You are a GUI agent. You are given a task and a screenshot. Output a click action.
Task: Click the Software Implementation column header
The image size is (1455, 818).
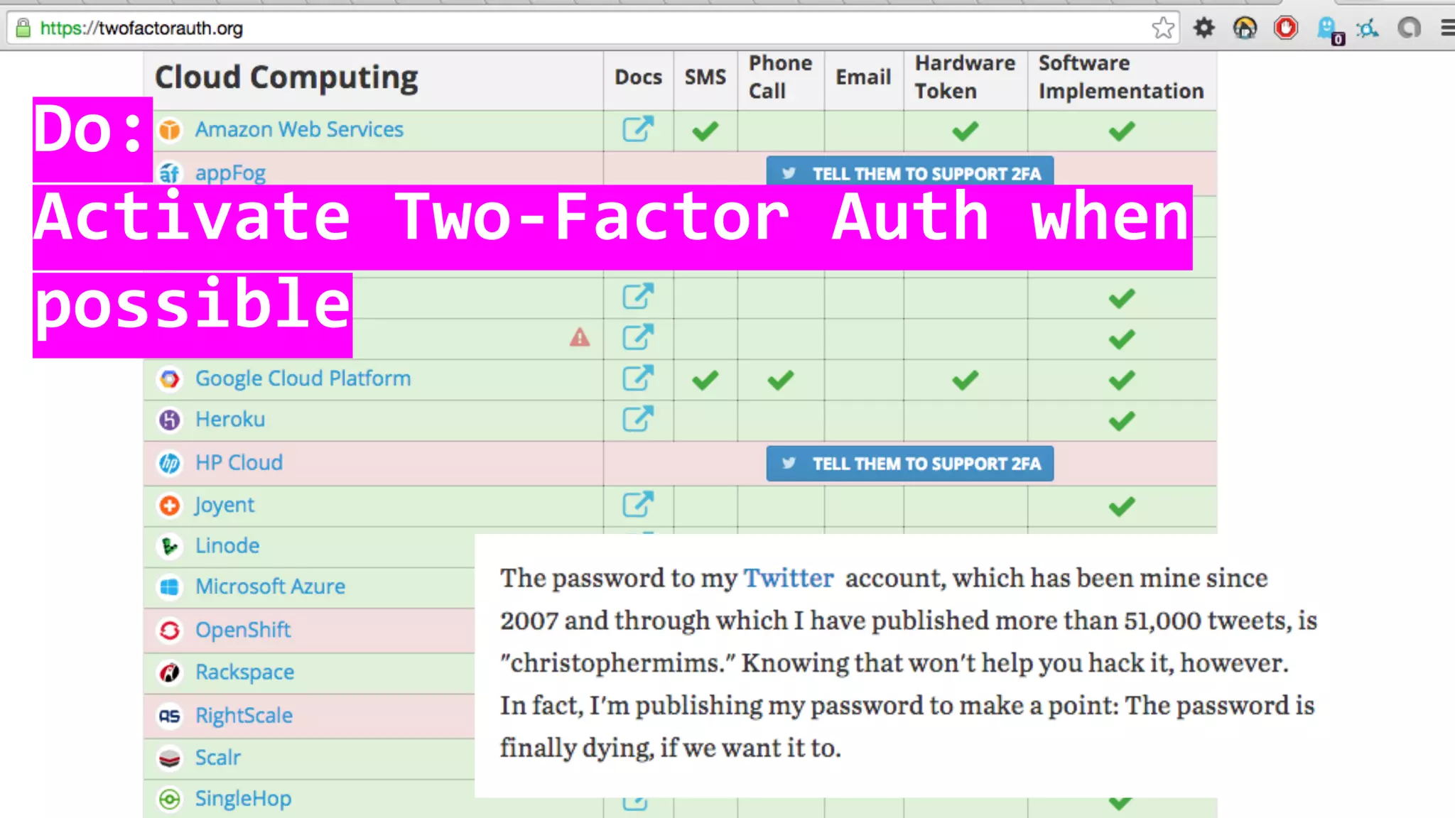1121,77
